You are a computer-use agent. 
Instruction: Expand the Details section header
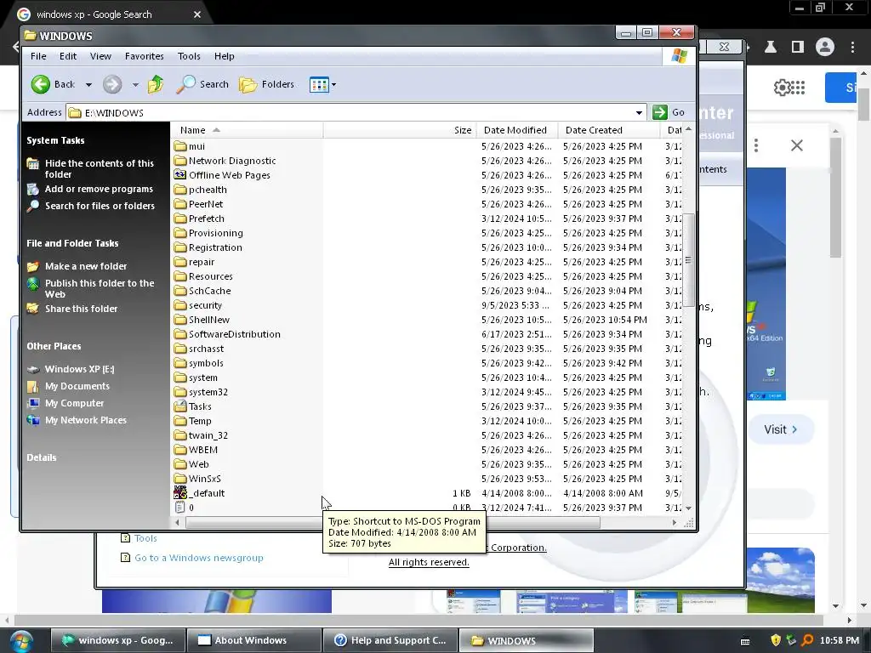[x=42, y=457]
